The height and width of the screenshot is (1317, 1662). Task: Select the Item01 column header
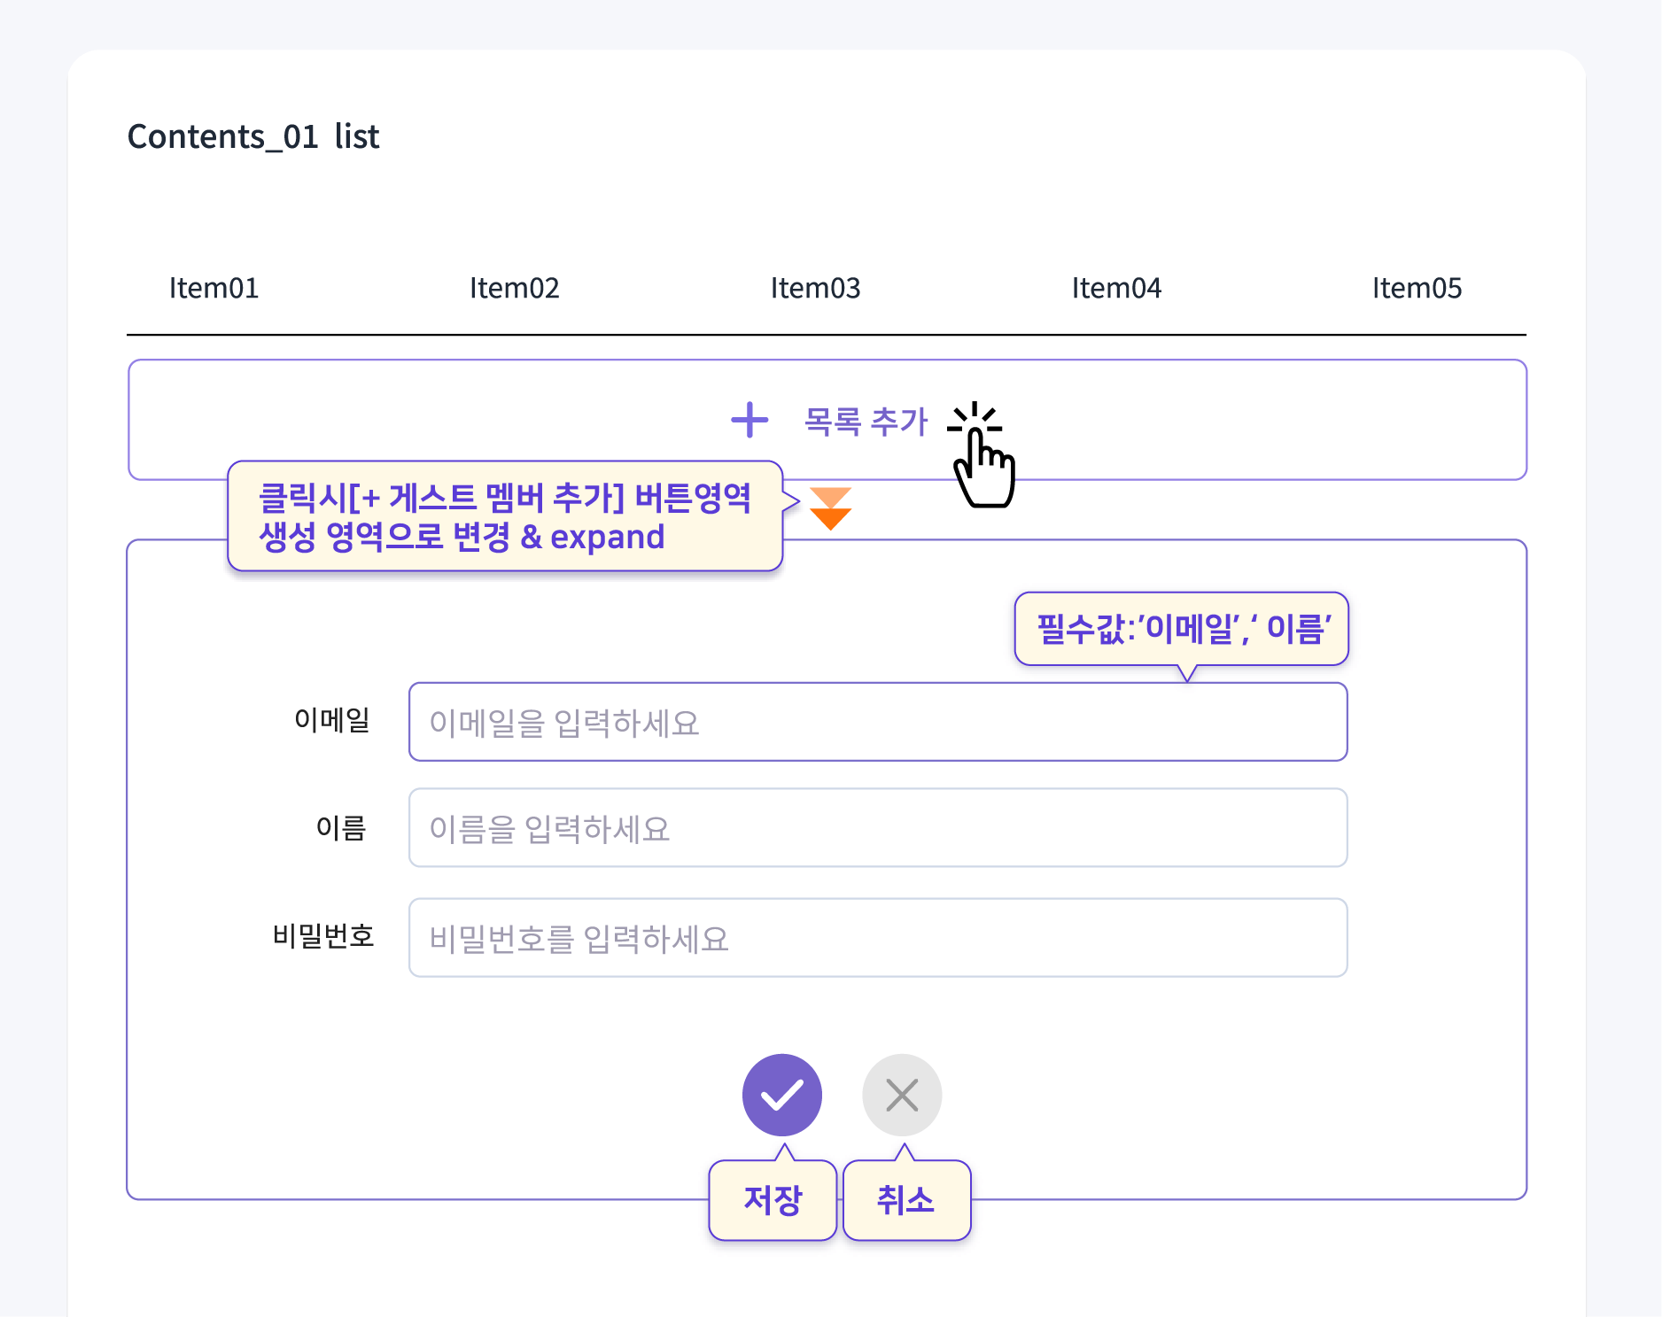[214, 288]
